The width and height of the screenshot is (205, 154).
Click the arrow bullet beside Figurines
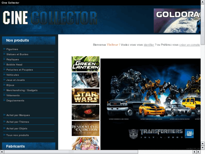tap(4, 49)
